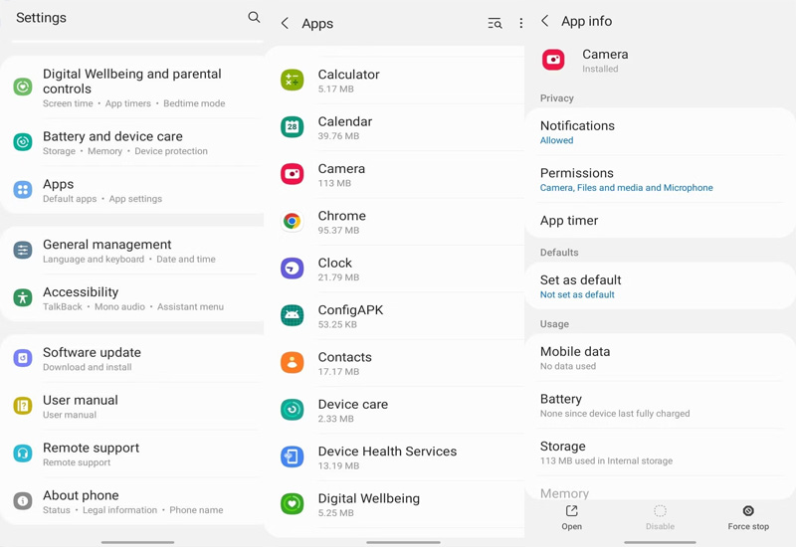The width and height of the screenshot is (796, 547).
Task: Open App timer setting
Action: pos(660,220)
